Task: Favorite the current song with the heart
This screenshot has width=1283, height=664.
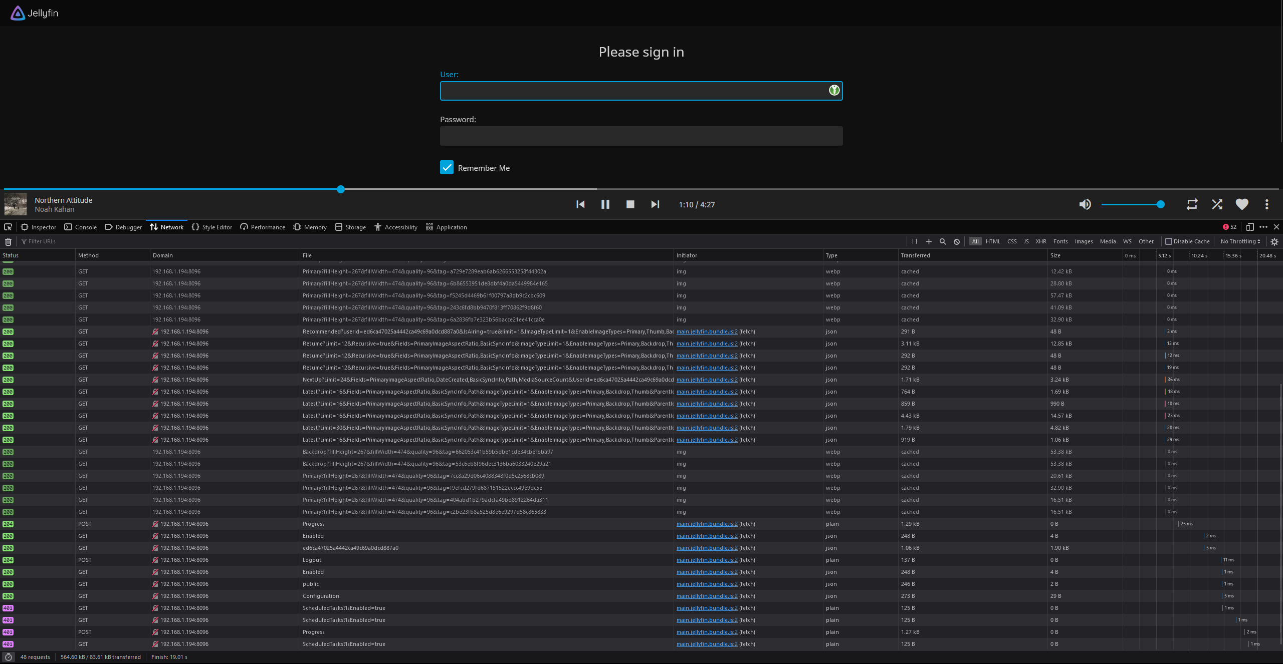Action: click(x=1241, y=204)
